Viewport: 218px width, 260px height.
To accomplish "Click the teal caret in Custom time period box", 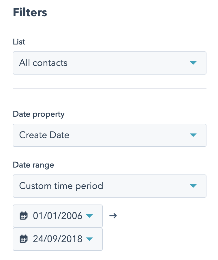I will (193, 186).
